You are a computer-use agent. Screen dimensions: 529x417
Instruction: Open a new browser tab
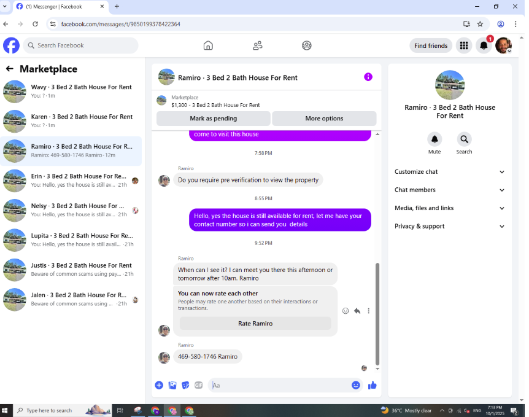(117, 6)
